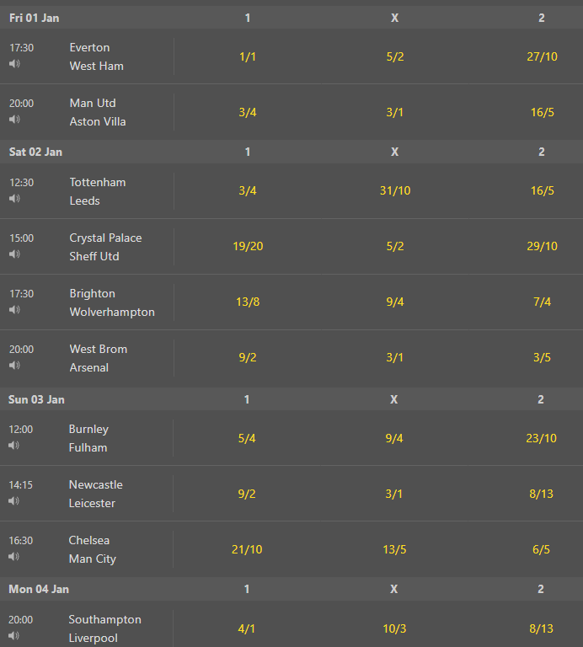Select draw odds 10/3 for Southampton match

[x=394, y=628]
